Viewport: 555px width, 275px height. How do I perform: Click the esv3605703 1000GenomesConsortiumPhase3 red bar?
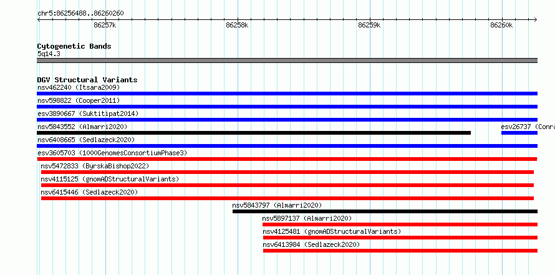point(287,159)
